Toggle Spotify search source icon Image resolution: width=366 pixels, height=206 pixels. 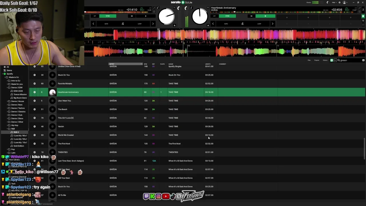click(x=332, y=60)
